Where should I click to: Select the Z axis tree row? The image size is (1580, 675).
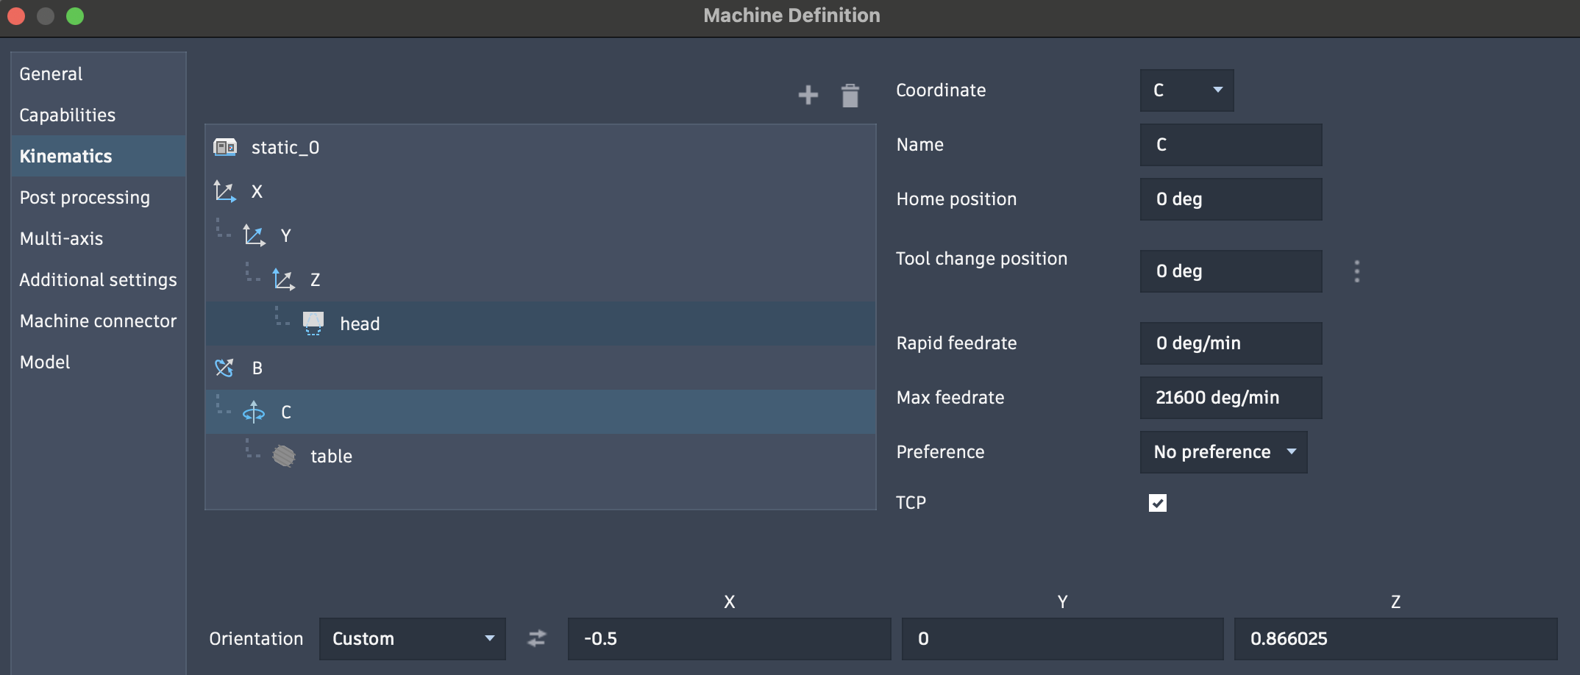541,279
